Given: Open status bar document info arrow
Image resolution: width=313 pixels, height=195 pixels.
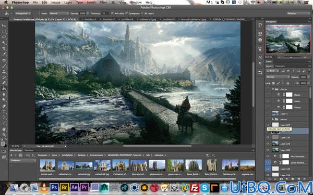Looking at the screenshot, I should point(65,146).
